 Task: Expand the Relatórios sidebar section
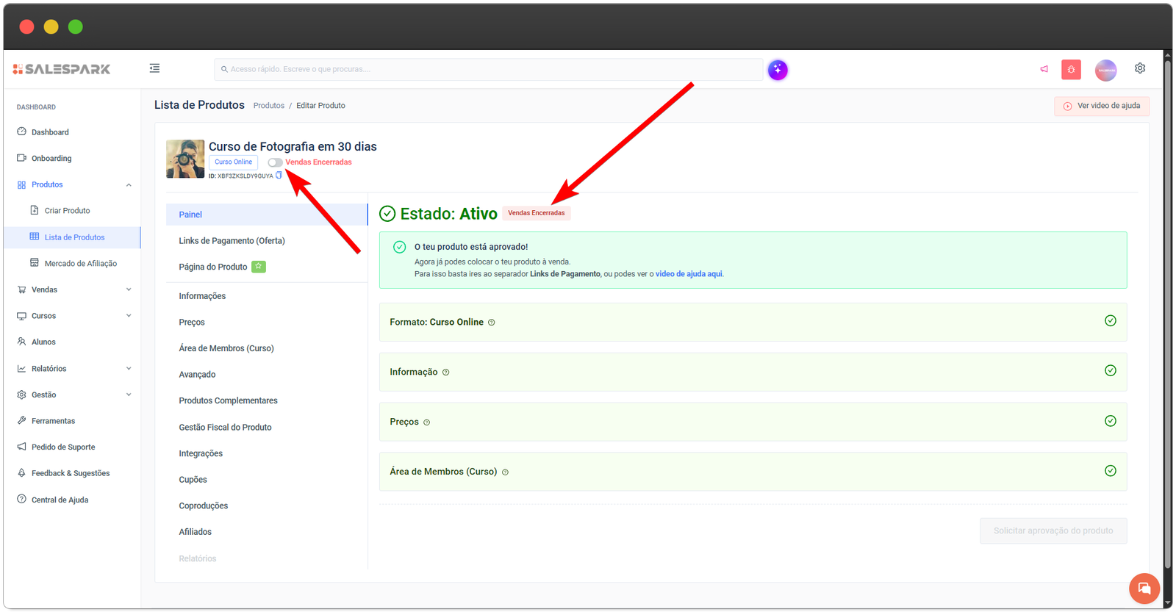pos(129,369)
